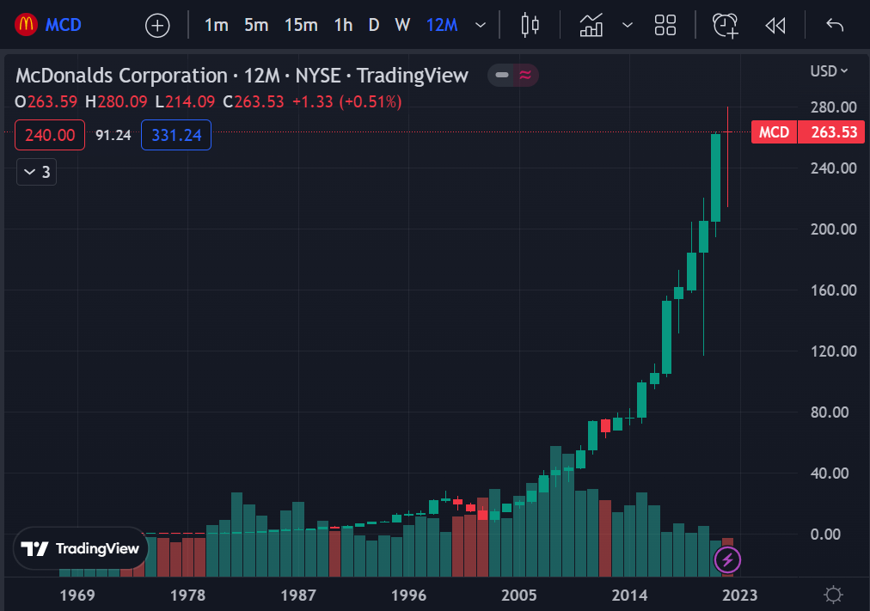Select the W weekly timeframe
The image size is (870, 611).
coord(402,25)
